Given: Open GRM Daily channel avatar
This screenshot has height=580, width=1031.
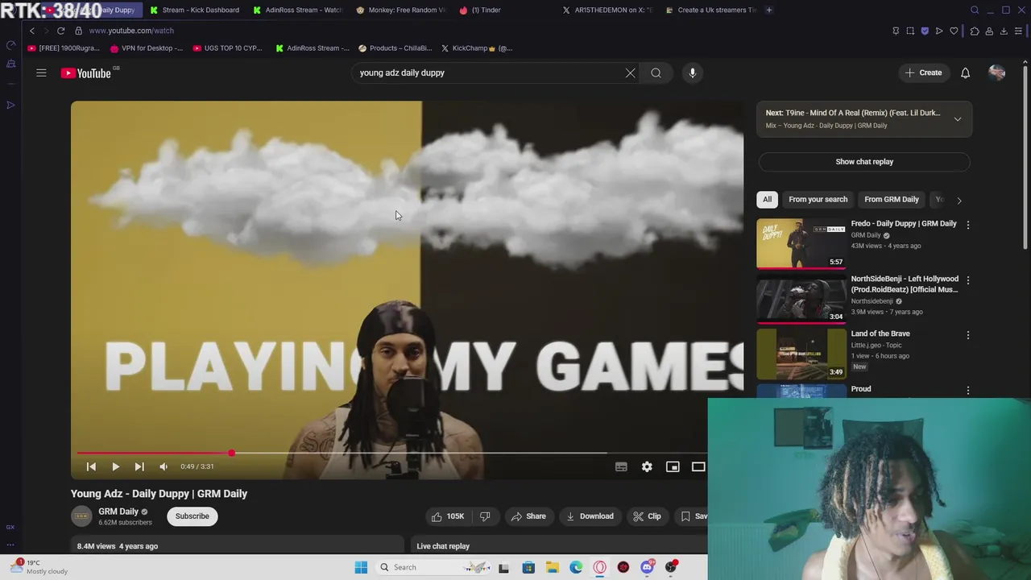Looking at the screenshot, I should (81, 516).
